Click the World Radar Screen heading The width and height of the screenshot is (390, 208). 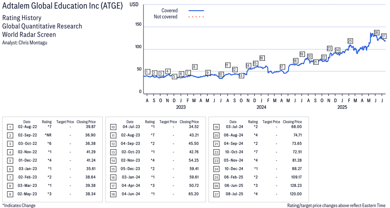(29, 34)
